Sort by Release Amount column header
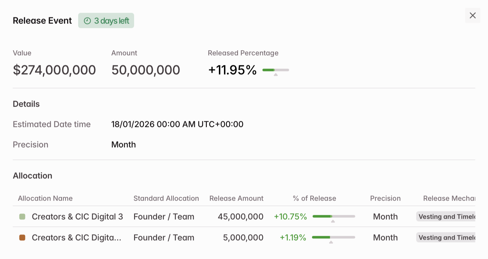 pyautogui.click(x=236, y=198)
